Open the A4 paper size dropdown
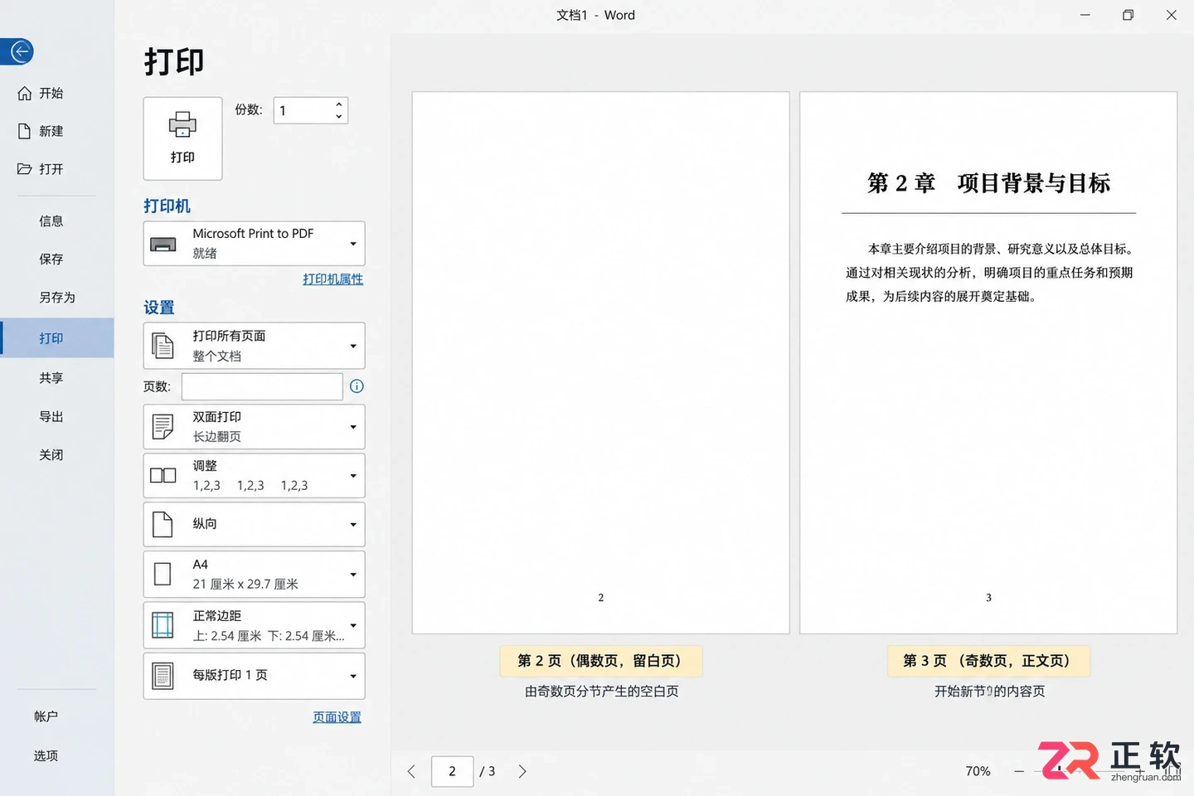Viewport: 1194px width, 796px height. point(254,575)
